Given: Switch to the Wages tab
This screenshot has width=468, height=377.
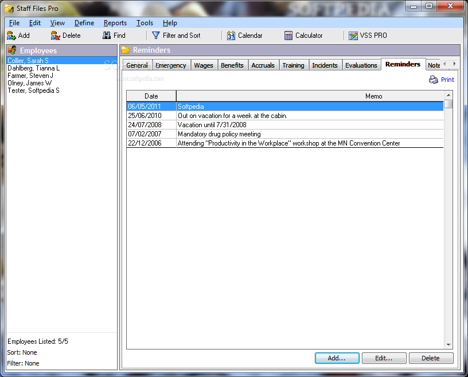Looking at the screenshot, I should pyautogui.click(x=204, y=65).
